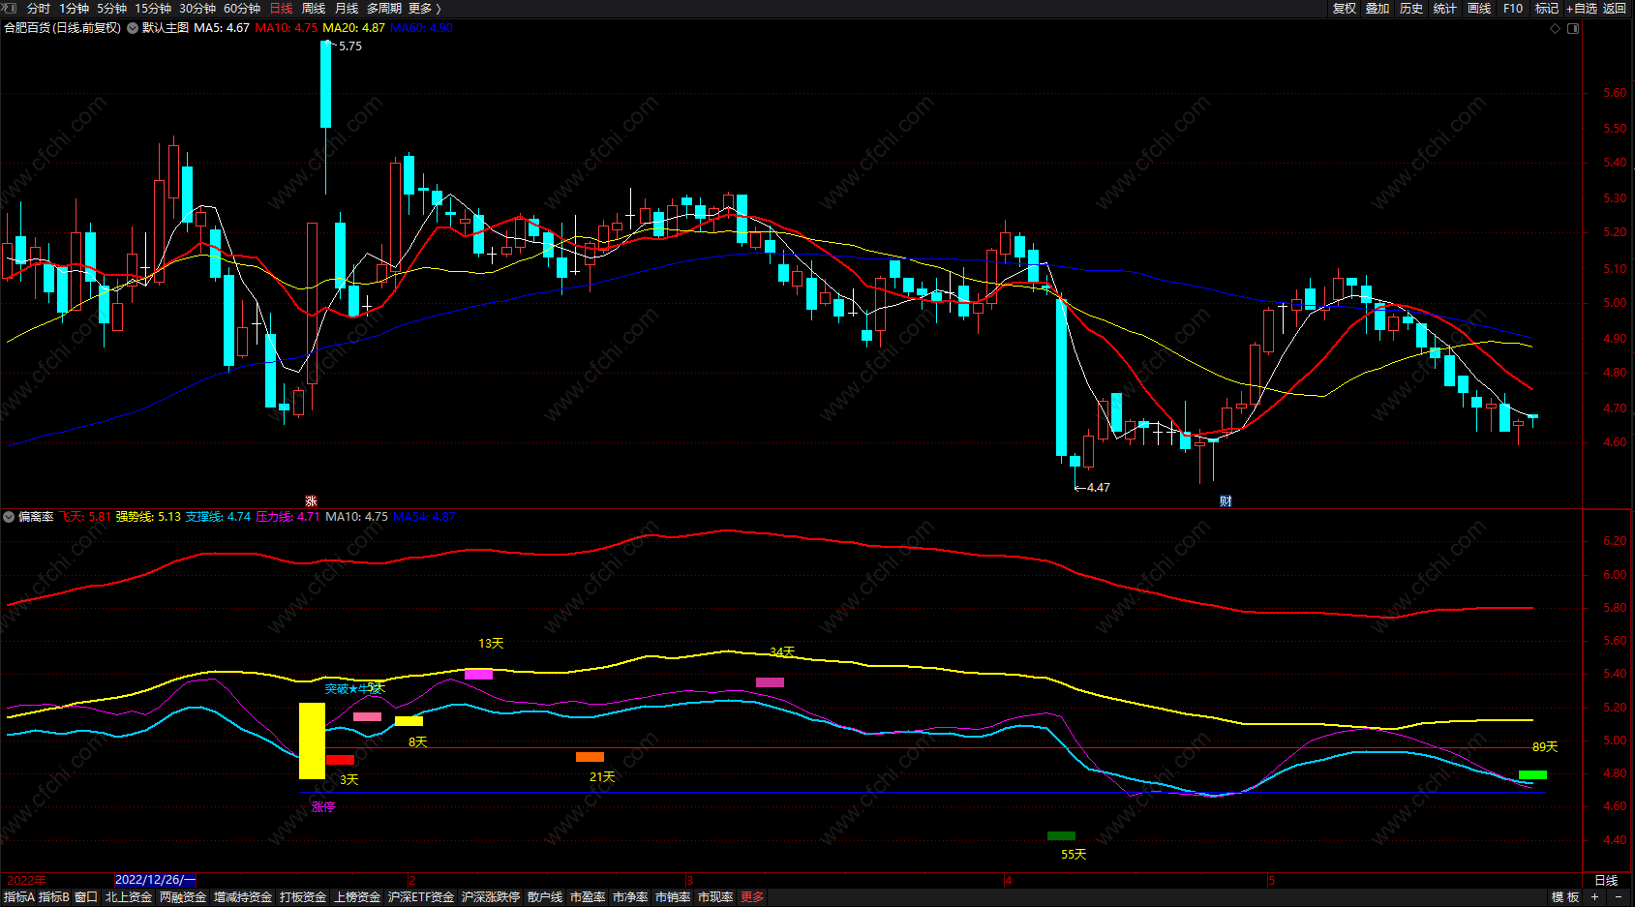Screen dimensions: 1635x907
Task: Open F10 company info
Action: pyautogui.click(x=1513, y=8)
